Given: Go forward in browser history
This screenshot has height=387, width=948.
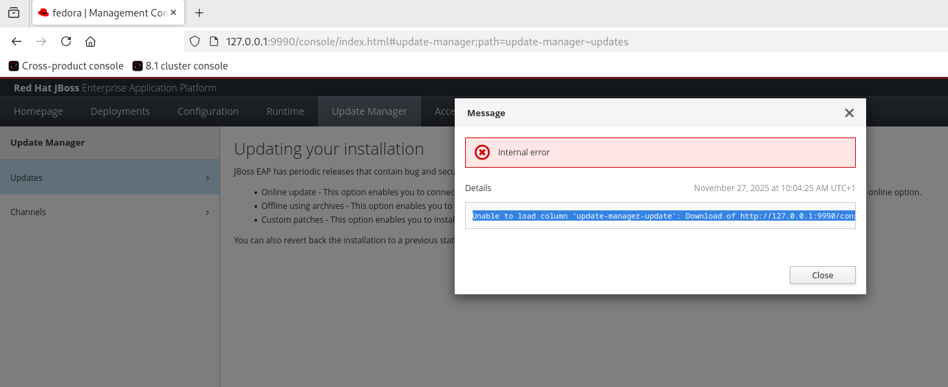Looking at the screenshot, I should pos(41,41).
